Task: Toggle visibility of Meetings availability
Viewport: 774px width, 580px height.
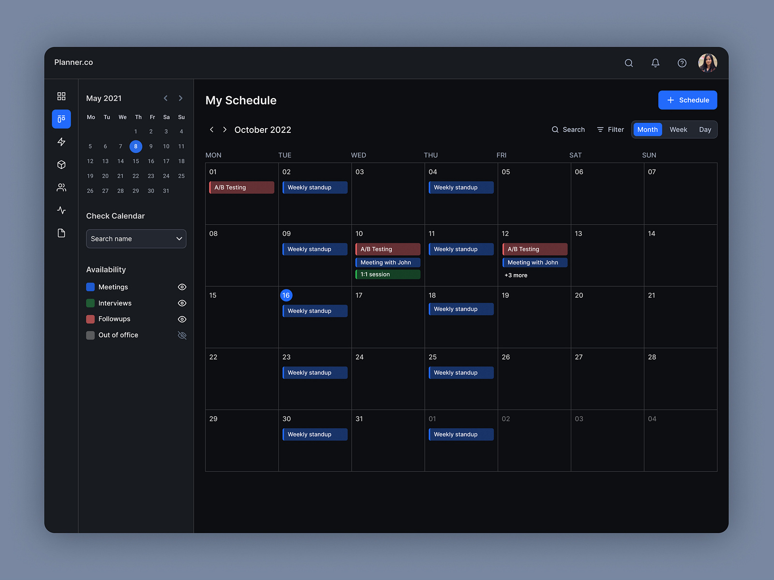Action: [182, 287]
